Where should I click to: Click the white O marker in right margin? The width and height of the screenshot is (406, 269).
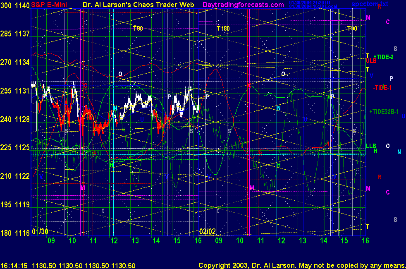(x=388, y=146)
